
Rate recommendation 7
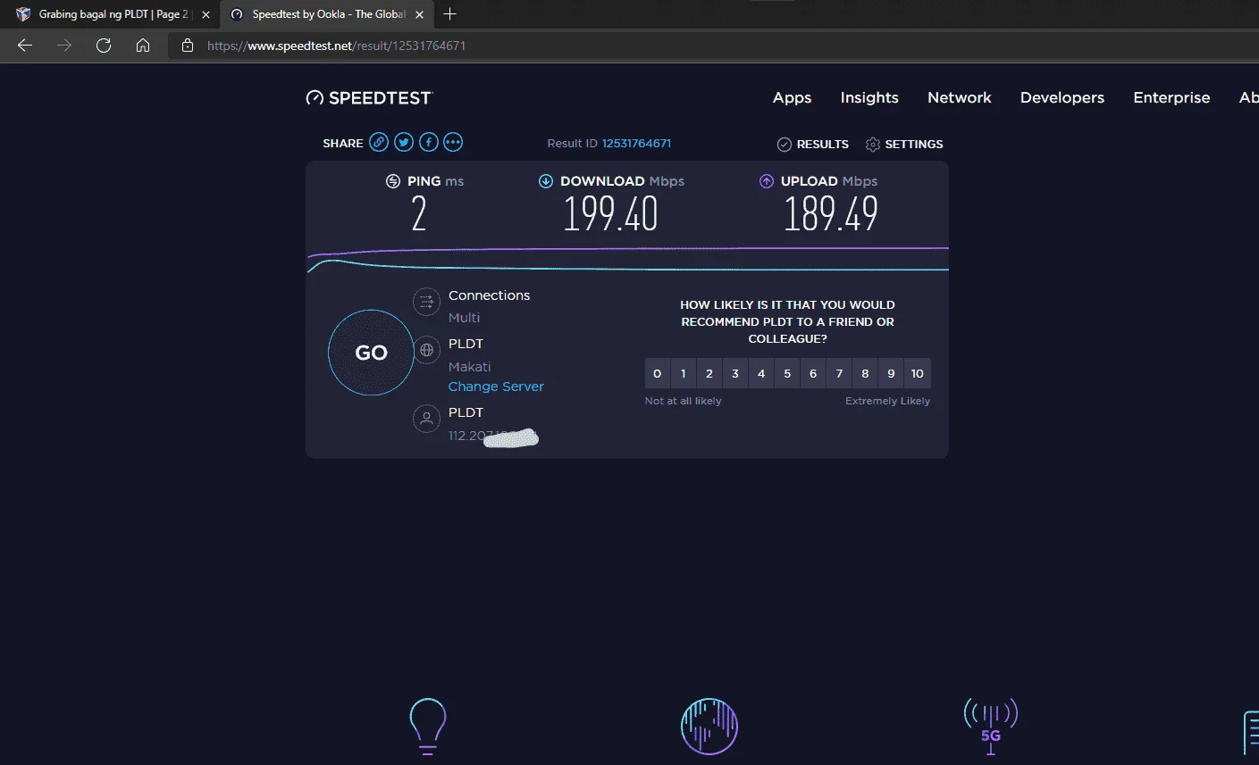pos(839,373)
